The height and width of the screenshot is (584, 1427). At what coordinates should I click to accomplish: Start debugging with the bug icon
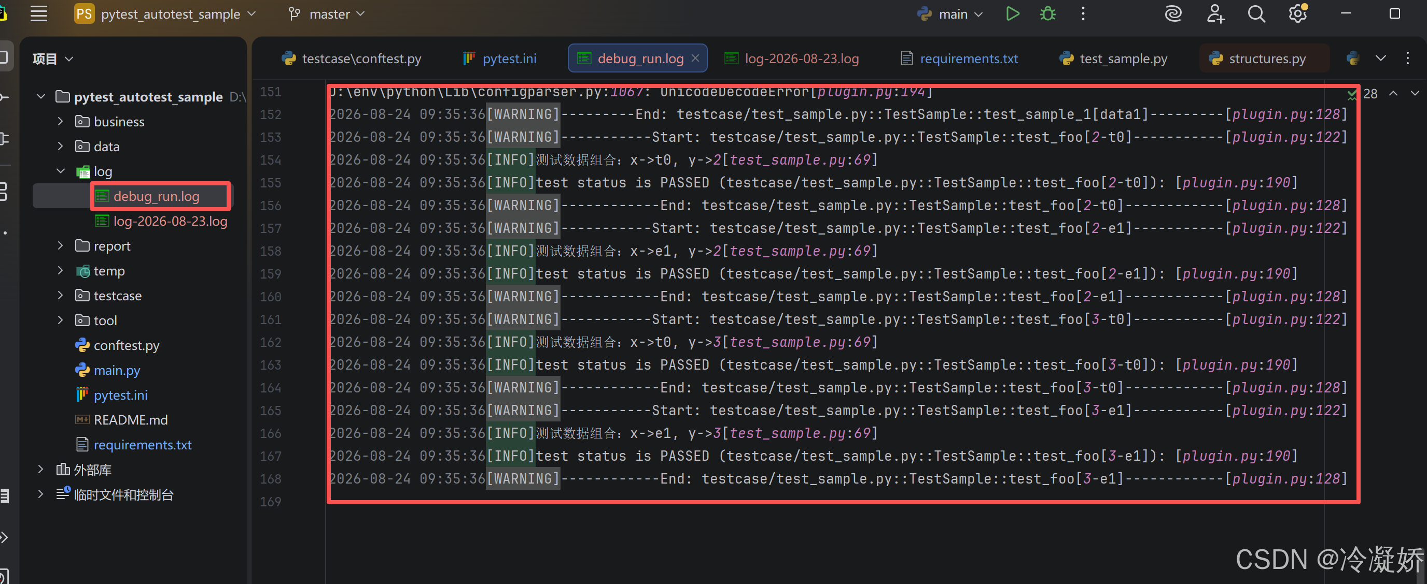point(1047,14)
